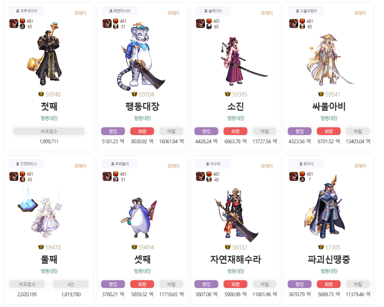Click the crusader character sprite with hammer
This screenshot has width=384, height=307.
[x=45, y=54]
